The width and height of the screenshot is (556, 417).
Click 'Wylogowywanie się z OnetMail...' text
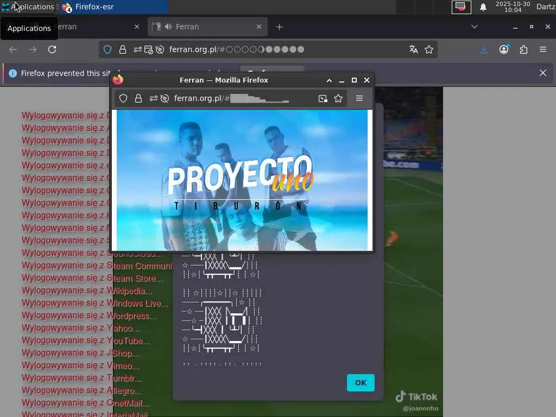85,403
